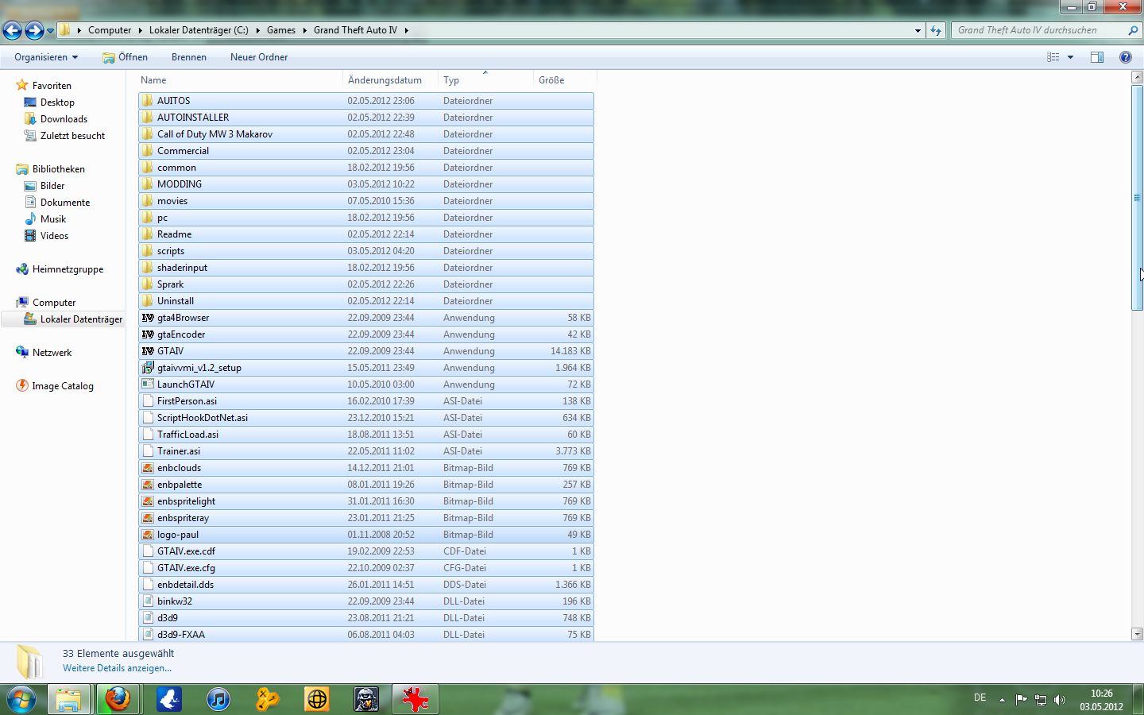Screen dimensions: 1144x715
Task: Select the ScriptHookDotNet.asi file
Action: point(366,418)
